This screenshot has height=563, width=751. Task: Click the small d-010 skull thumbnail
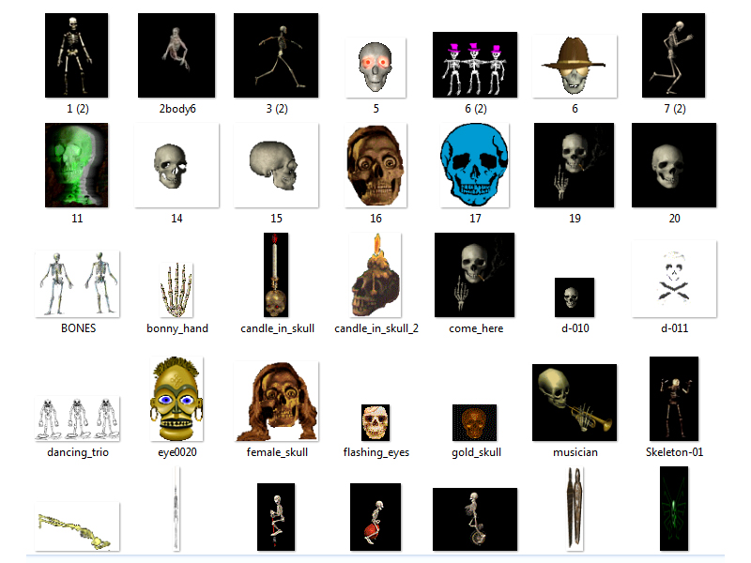575,297
